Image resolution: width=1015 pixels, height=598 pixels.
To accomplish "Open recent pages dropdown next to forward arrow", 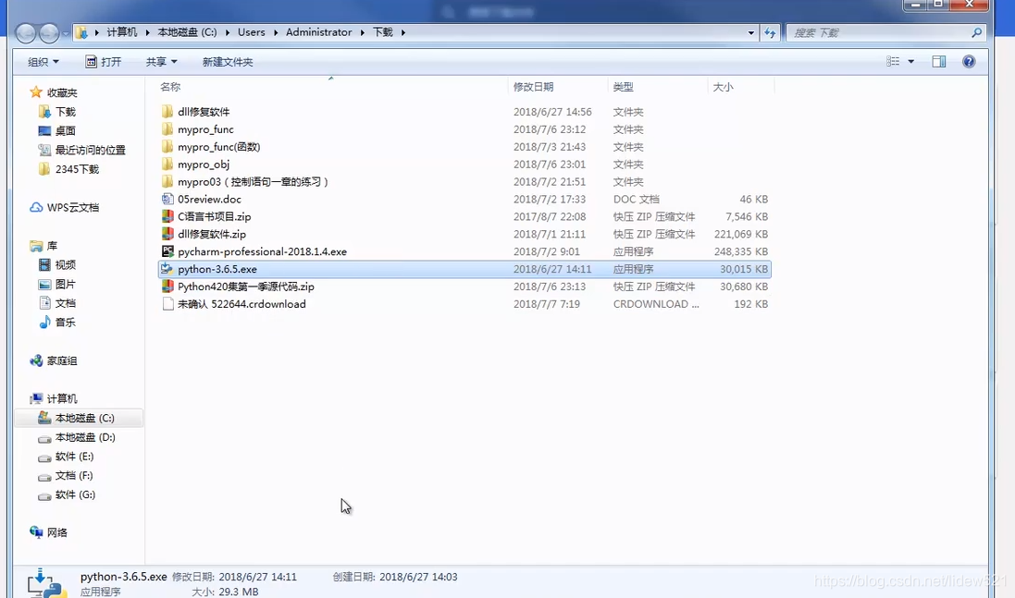I will pyautogui.click(x=66, y=33).
